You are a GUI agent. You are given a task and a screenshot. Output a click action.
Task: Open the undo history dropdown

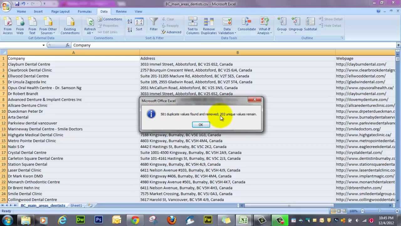(28, 4)
